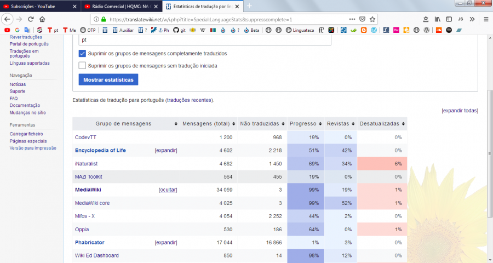This screenshot has width=493, height=263.
Task: Sort by Desatualizadas column
Action: pyautogui.click(x=382, y=124)
